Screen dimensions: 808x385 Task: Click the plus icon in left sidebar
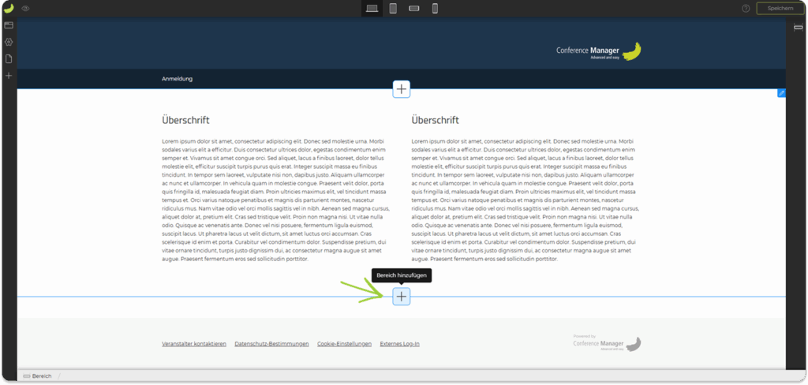click(9, 76)
